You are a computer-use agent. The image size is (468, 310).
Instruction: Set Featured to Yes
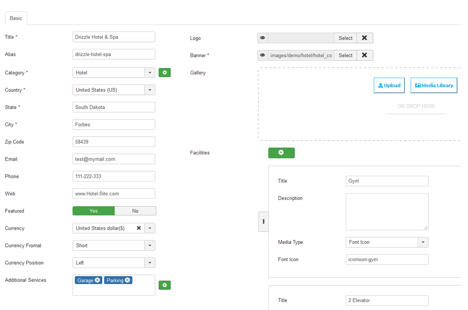(x=94, y=211)
